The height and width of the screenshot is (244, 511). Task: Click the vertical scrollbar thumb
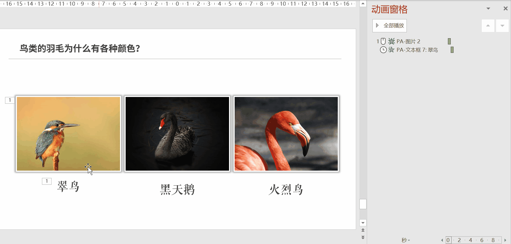pyautogui.click(x=363, y=204)
